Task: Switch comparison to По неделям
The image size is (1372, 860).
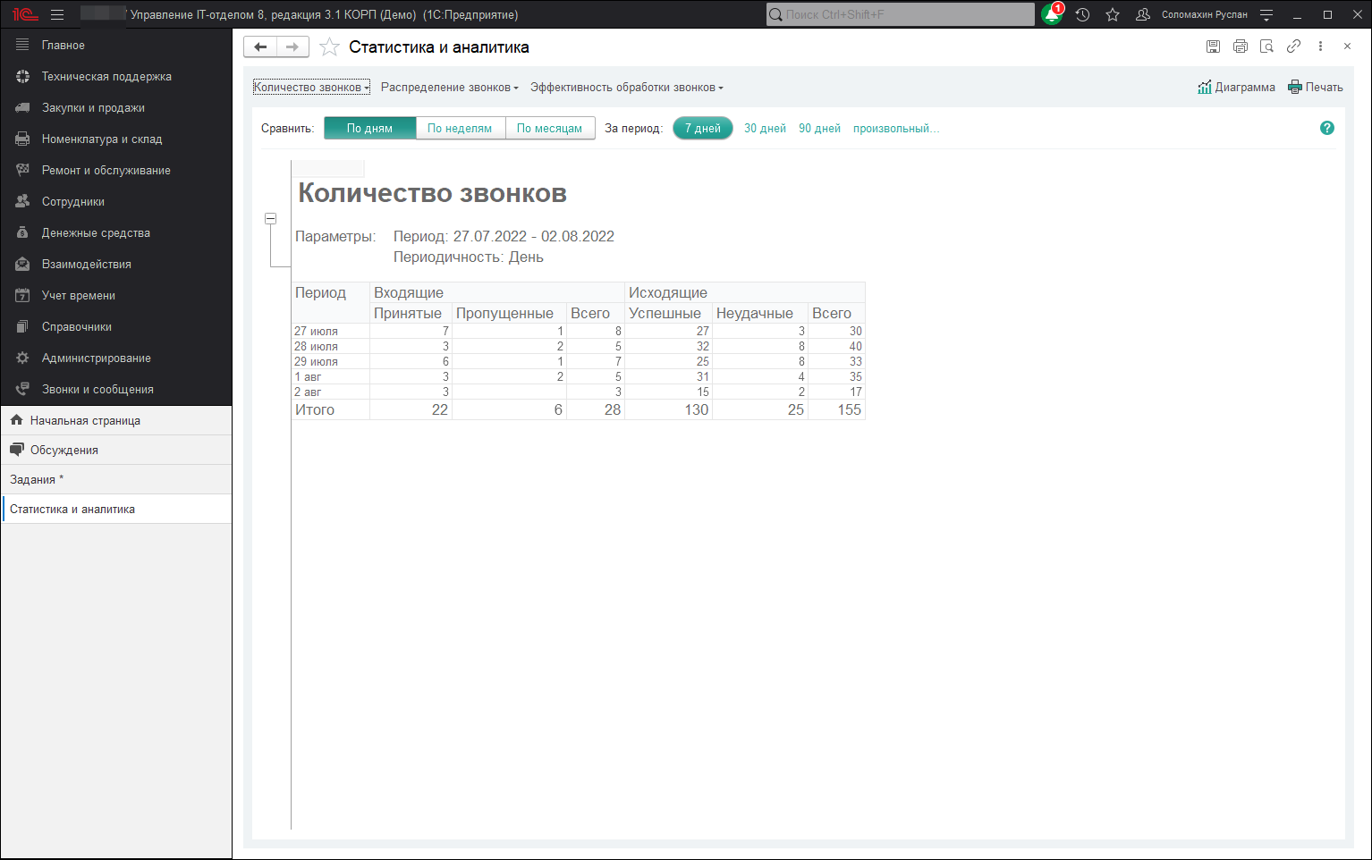Action: click(x=461, y=128)
